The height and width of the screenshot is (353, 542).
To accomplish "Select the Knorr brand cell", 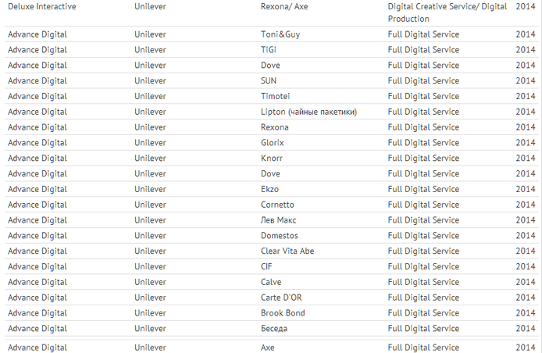I will click(272, 158).
